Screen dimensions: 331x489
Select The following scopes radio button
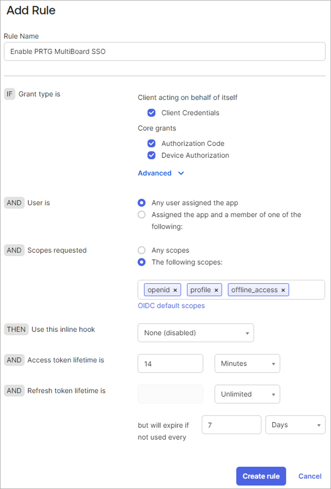click(x=142, y=262)
